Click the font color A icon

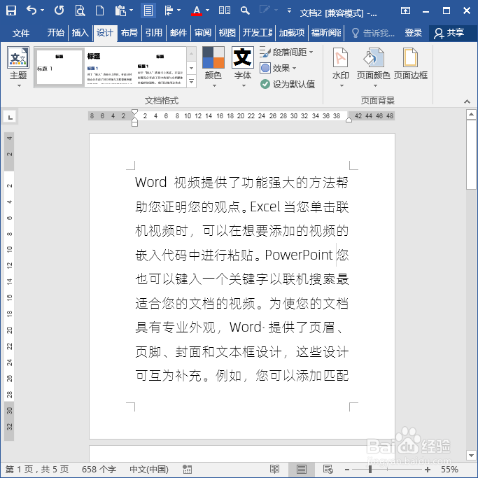[x=197, y=10]
